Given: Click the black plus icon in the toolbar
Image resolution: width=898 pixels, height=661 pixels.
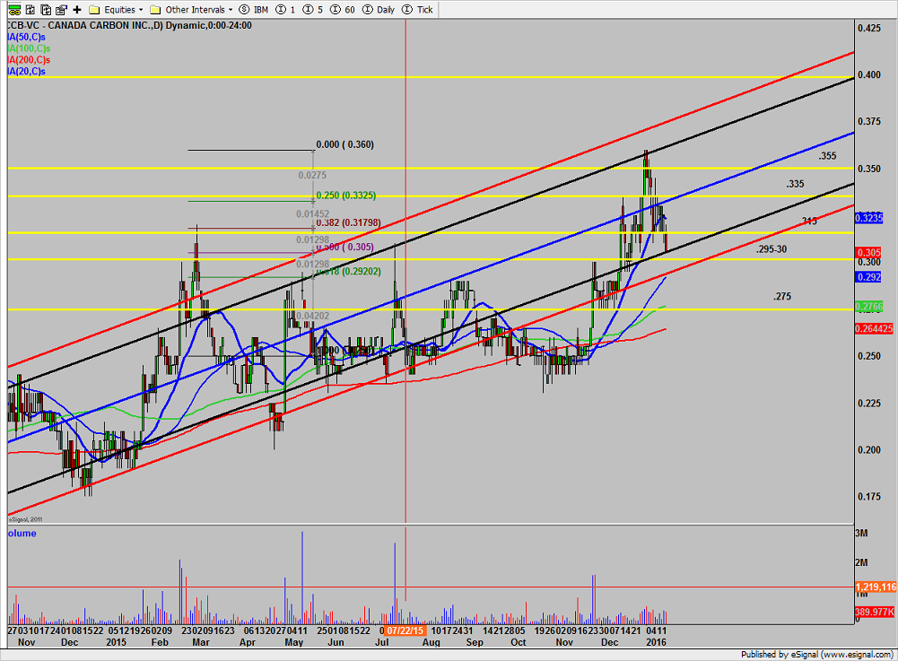Looking at the screenshot, I should pos(77,10).
